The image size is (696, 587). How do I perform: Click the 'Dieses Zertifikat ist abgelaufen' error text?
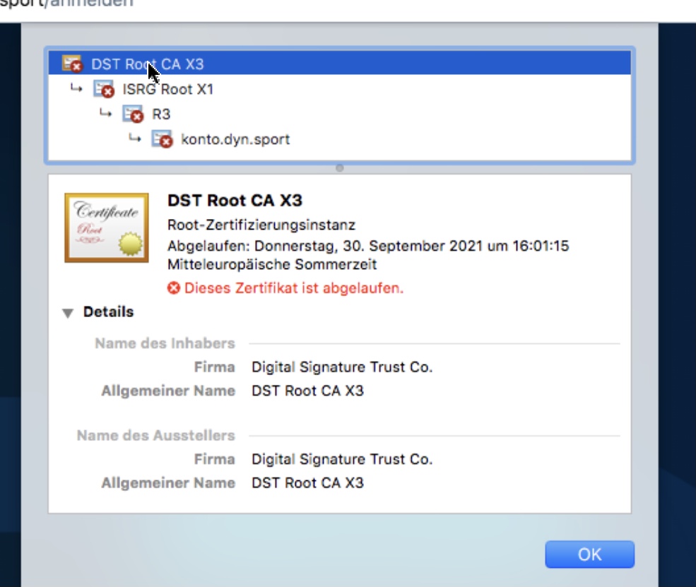(294, 288)
